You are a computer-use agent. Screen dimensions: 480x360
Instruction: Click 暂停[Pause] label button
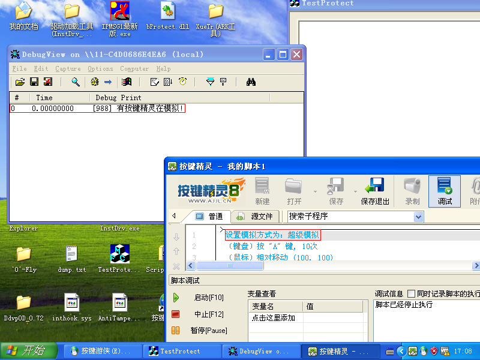tap(209, 331)
